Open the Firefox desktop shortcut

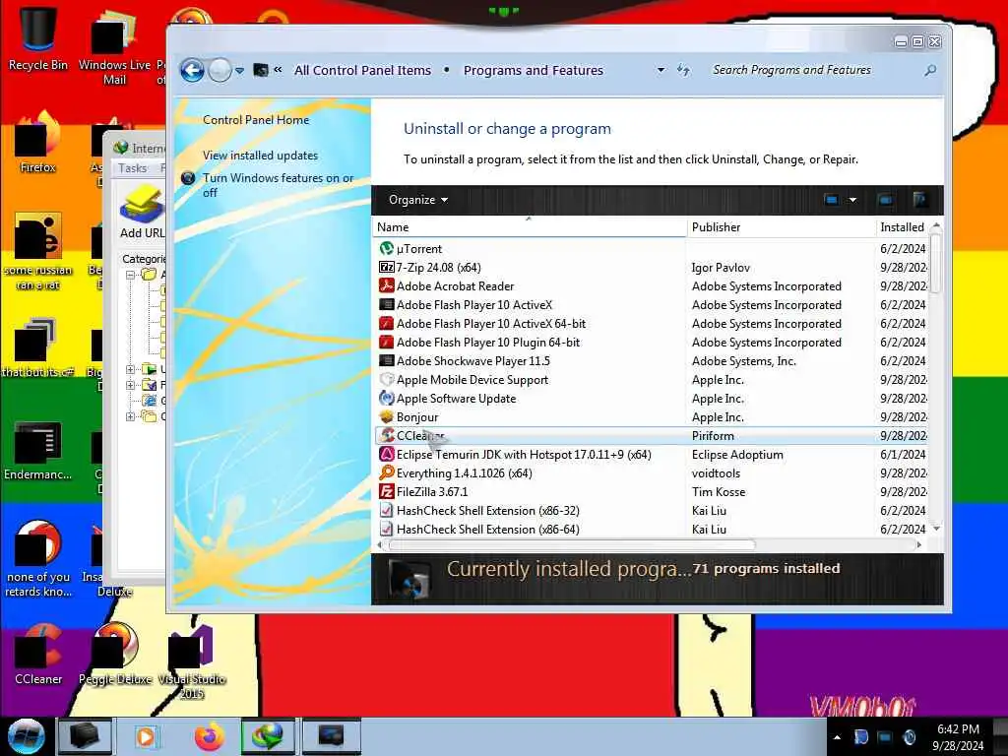pyautogui.click(x=38, y=143)
